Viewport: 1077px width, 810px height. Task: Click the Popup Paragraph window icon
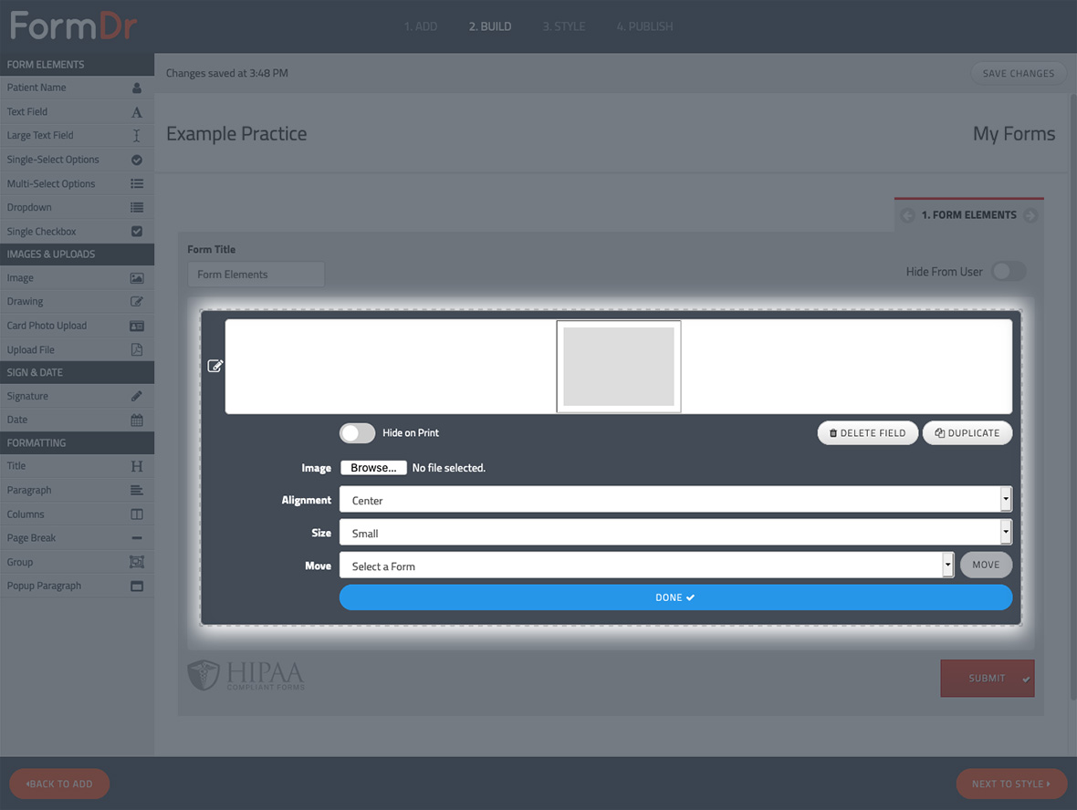pyautogui.click(x=137, y=587)
